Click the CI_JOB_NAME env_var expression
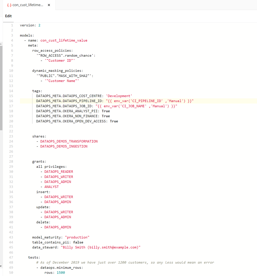The image size is (257, 276). tap(137, 106)
